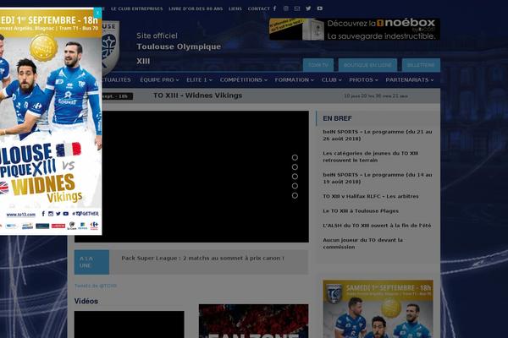Open Aucun joueur du TO devant la commission
The height and width of the screenshot is (338, 508).
[363, 243]
